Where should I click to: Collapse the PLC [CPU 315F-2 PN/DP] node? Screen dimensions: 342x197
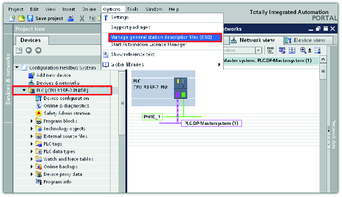click(25, 90)
